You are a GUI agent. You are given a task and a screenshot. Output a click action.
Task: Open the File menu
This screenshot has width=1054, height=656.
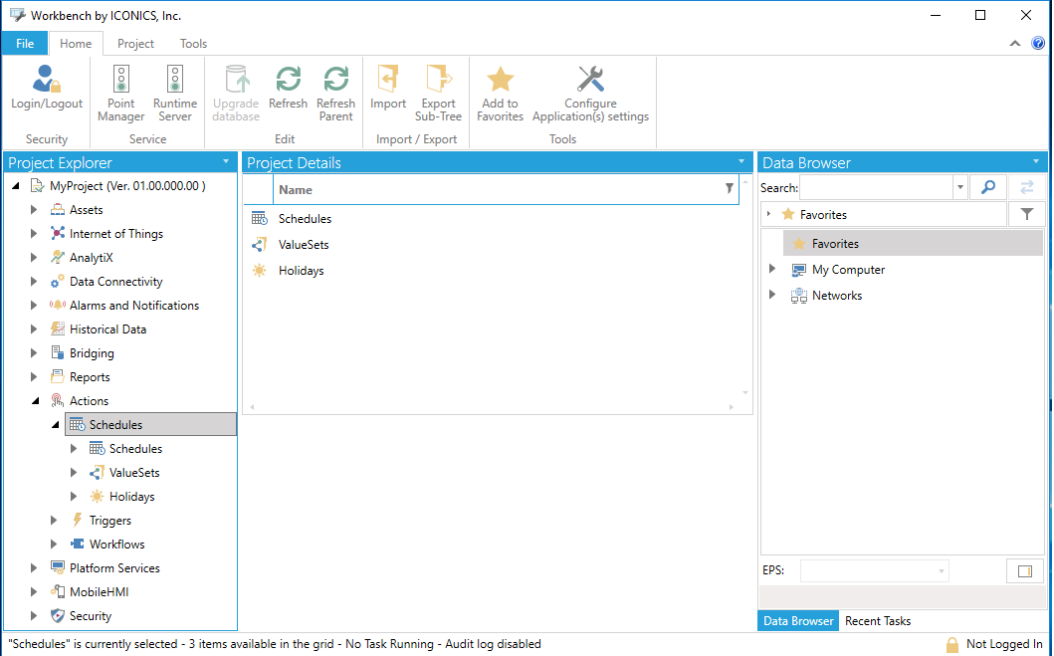click(24, 43)
